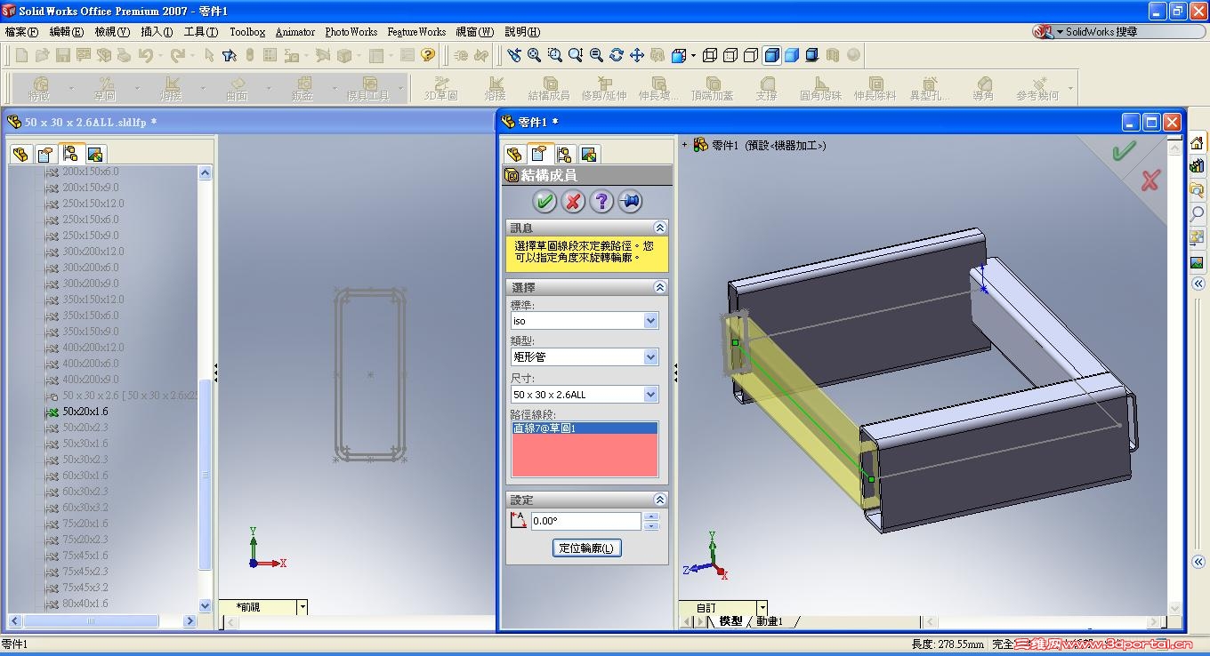Open the PropertyManager tab in 零件1
This screenshot has height=656, width=1210.
pos(539,154)
